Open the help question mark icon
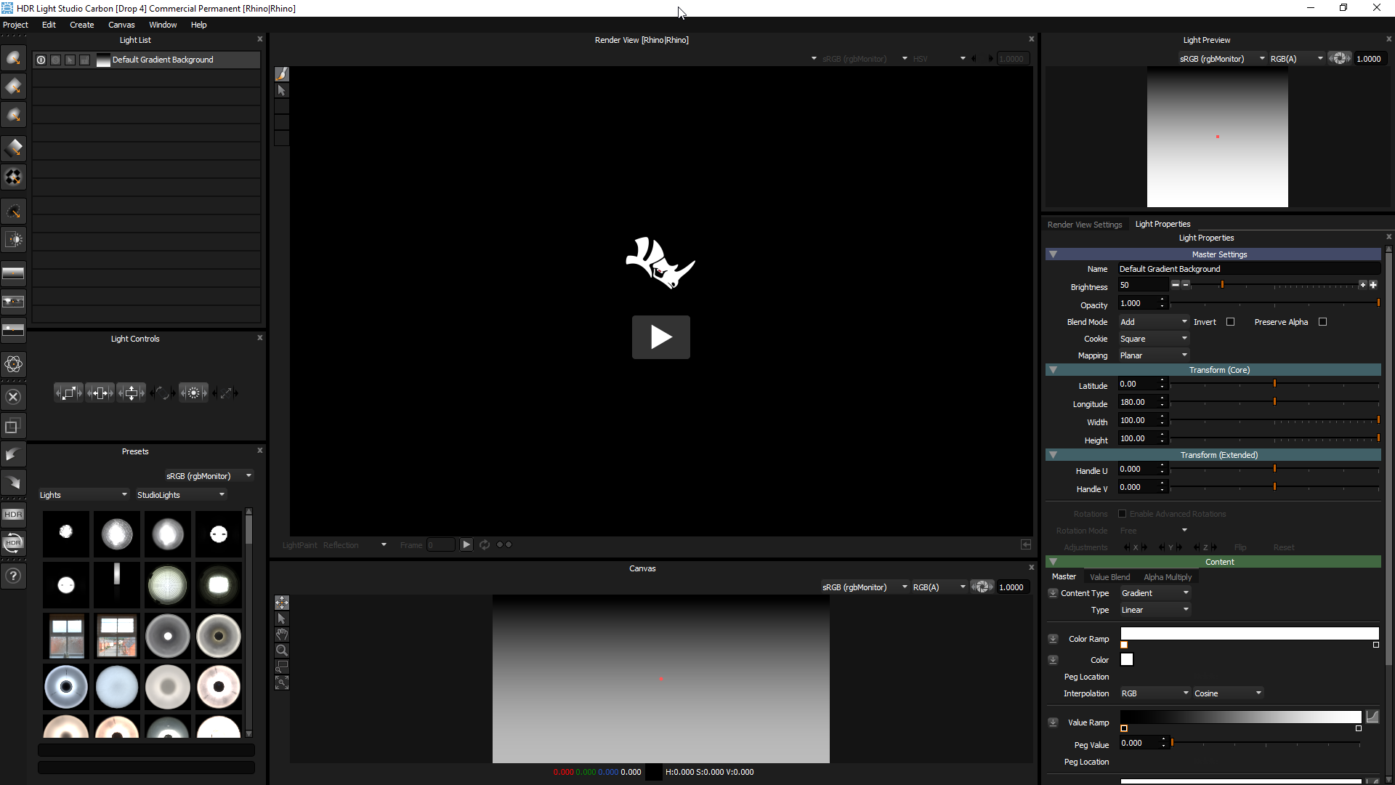Screen dimensions: 1395x785 point(13,576)
